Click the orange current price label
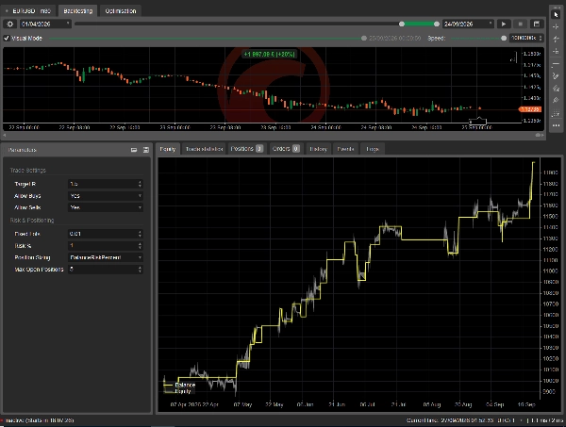 pyautogui.click(x=530, y=109)
